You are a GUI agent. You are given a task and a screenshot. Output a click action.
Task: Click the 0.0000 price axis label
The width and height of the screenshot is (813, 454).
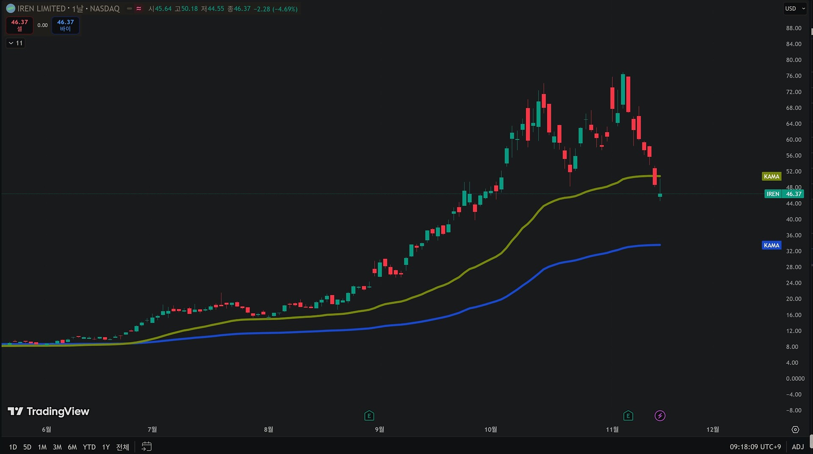point(795,379)
